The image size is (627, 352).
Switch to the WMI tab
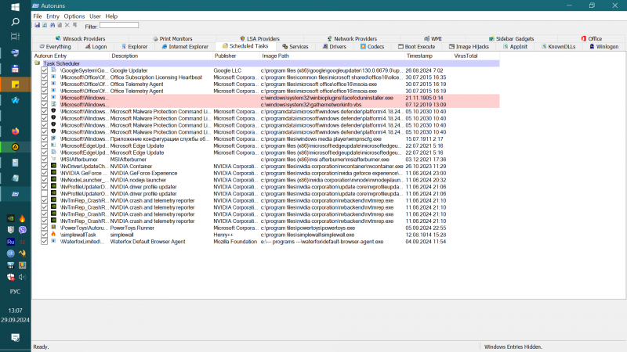433,38
